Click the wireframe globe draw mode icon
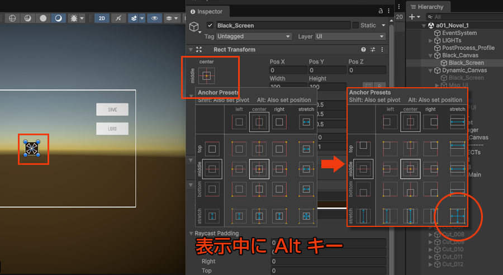This screenshot has width=503, height=275. [x=12, y=18]
